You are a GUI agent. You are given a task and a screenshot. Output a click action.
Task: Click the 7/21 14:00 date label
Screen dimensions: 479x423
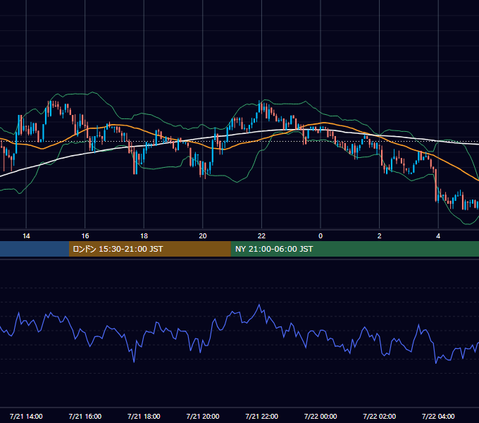tap(26, 416)
